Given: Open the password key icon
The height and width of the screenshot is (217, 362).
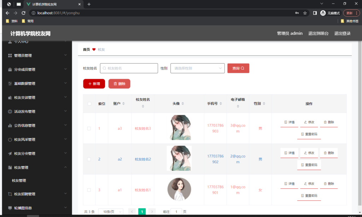Looking at the screenshot, I should (297, 13).
